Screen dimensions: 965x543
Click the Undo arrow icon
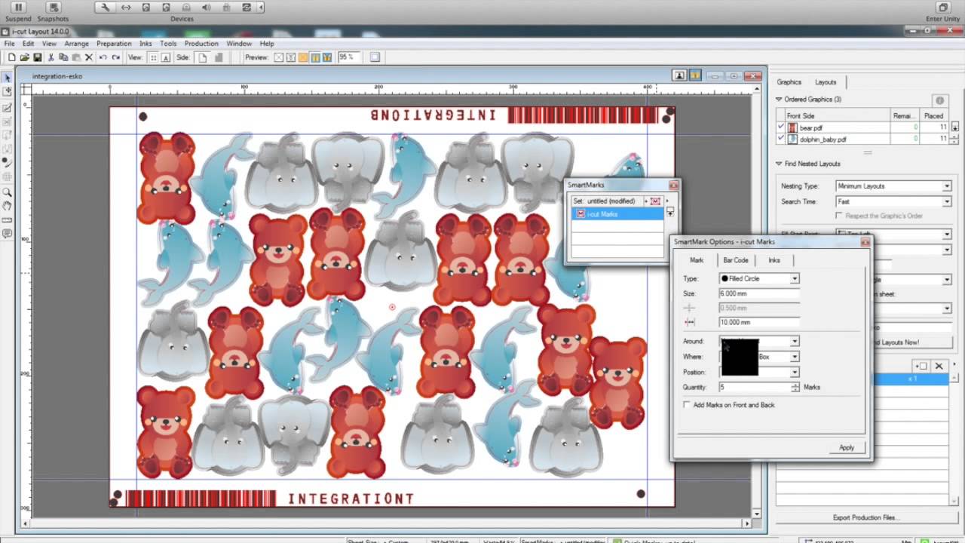pos(103,57)
